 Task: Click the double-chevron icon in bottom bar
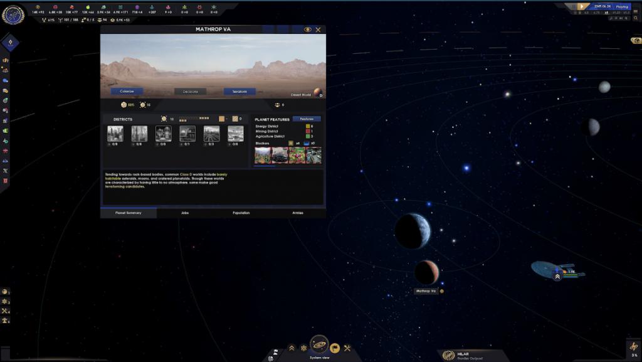(291, 348)
